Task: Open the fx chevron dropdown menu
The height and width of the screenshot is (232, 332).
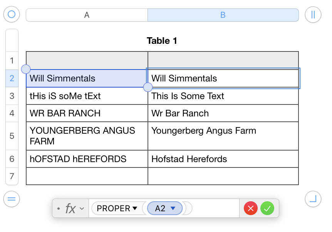Action: click(82, 209)
